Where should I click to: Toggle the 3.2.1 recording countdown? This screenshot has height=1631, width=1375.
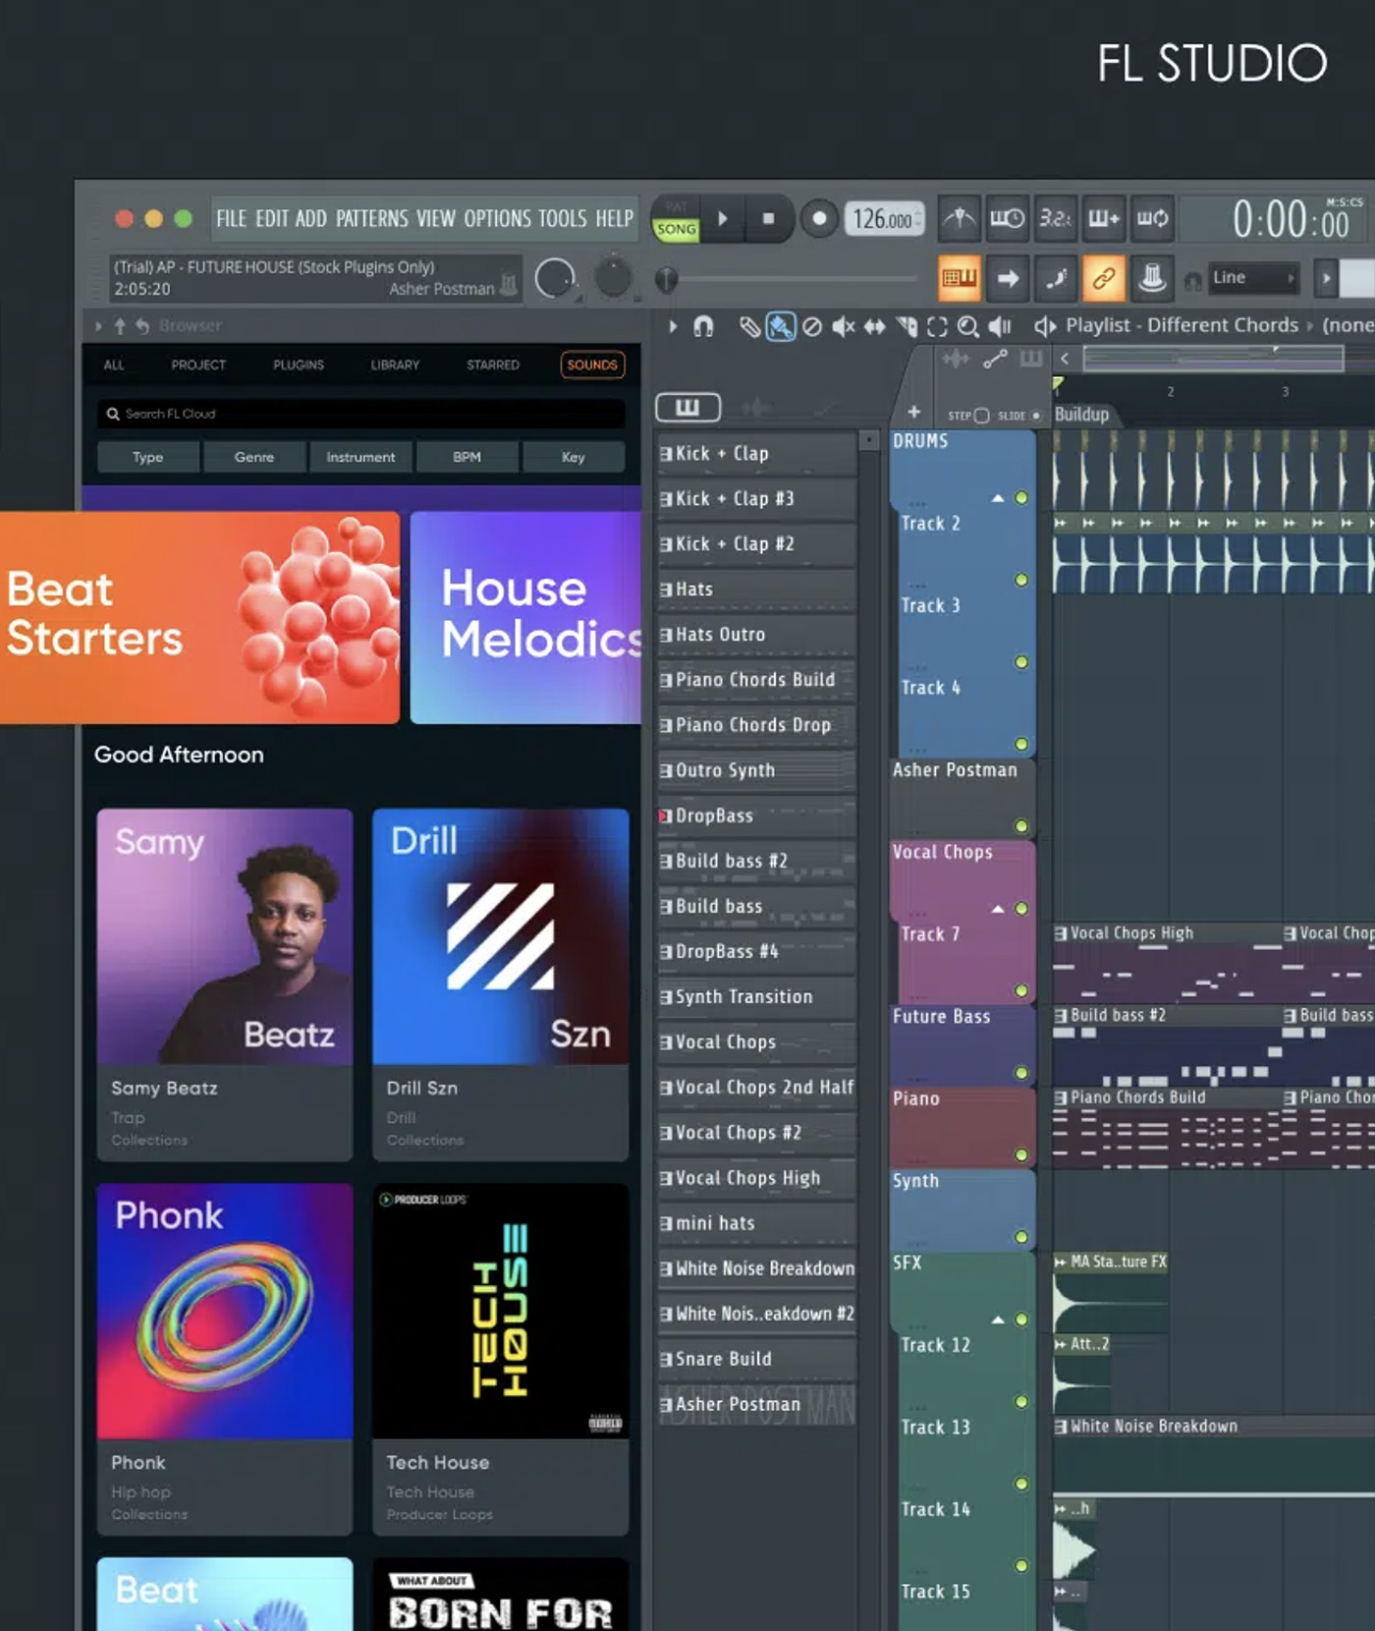click(x=1056, y=218)
